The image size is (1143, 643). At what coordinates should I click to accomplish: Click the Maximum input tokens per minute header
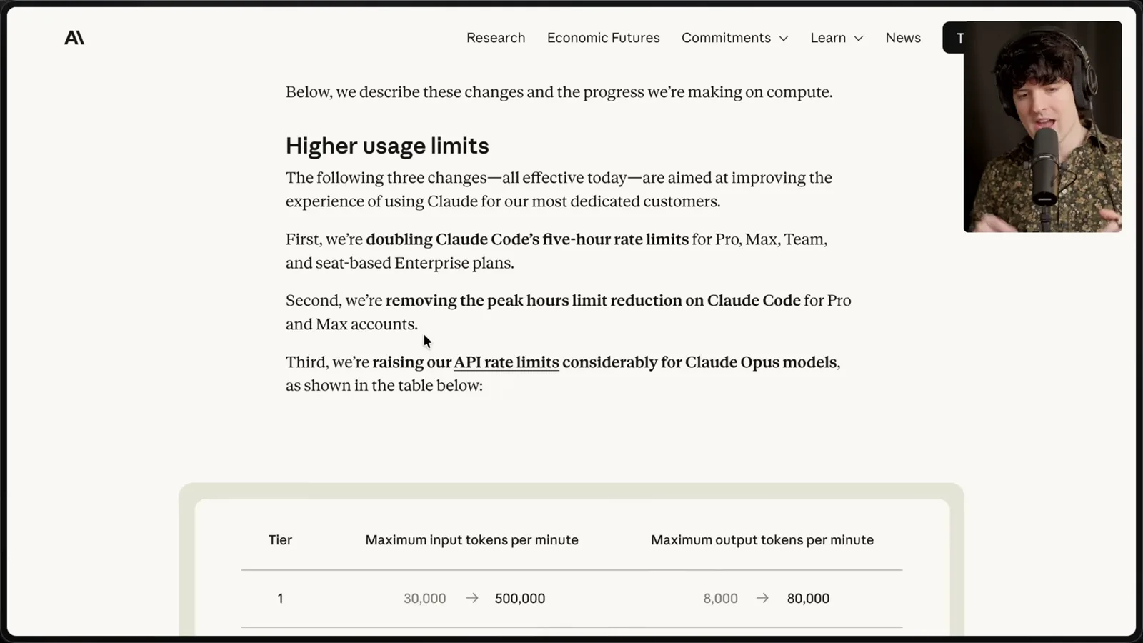pyautogui.click(x=472, y=540)
